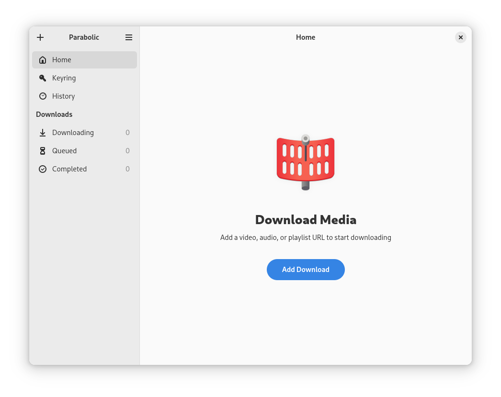This screenshot has height=397, width=501.
Task: Click the plus icon to add a download
Action: tap(40, 37)
